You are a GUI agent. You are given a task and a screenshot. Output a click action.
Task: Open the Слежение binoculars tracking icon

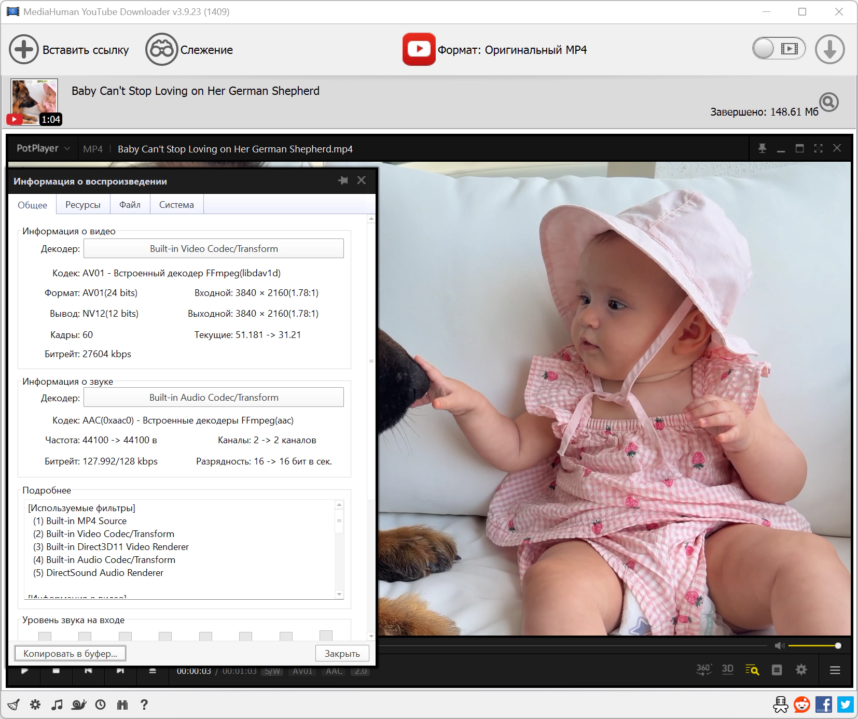tap(162, 50)
